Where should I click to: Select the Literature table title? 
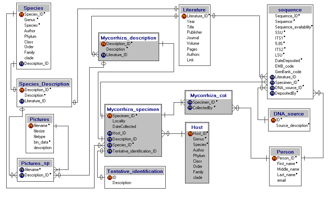[194, 10]
